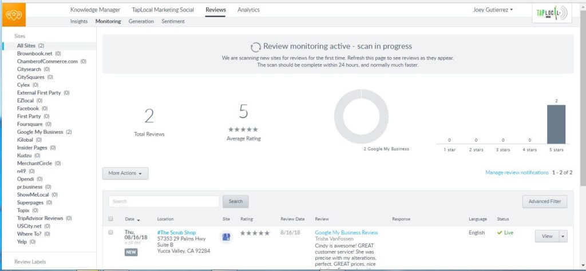Filter by Foursquare site
Image resolution: width=586 pixels, height=271 pixels.
click(x=34, y=124)
